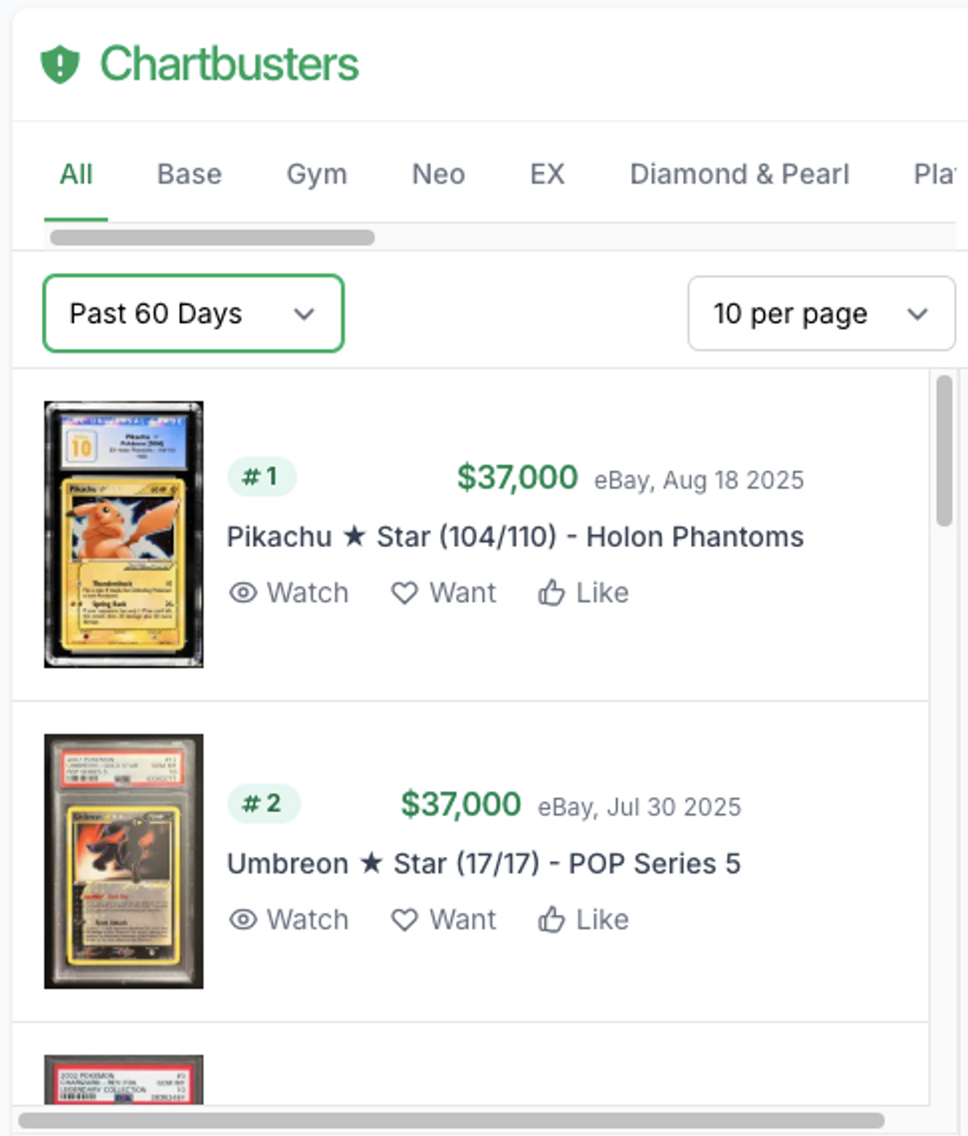
Task: Open the 10 per page dropdown
Action: point(821,313)
